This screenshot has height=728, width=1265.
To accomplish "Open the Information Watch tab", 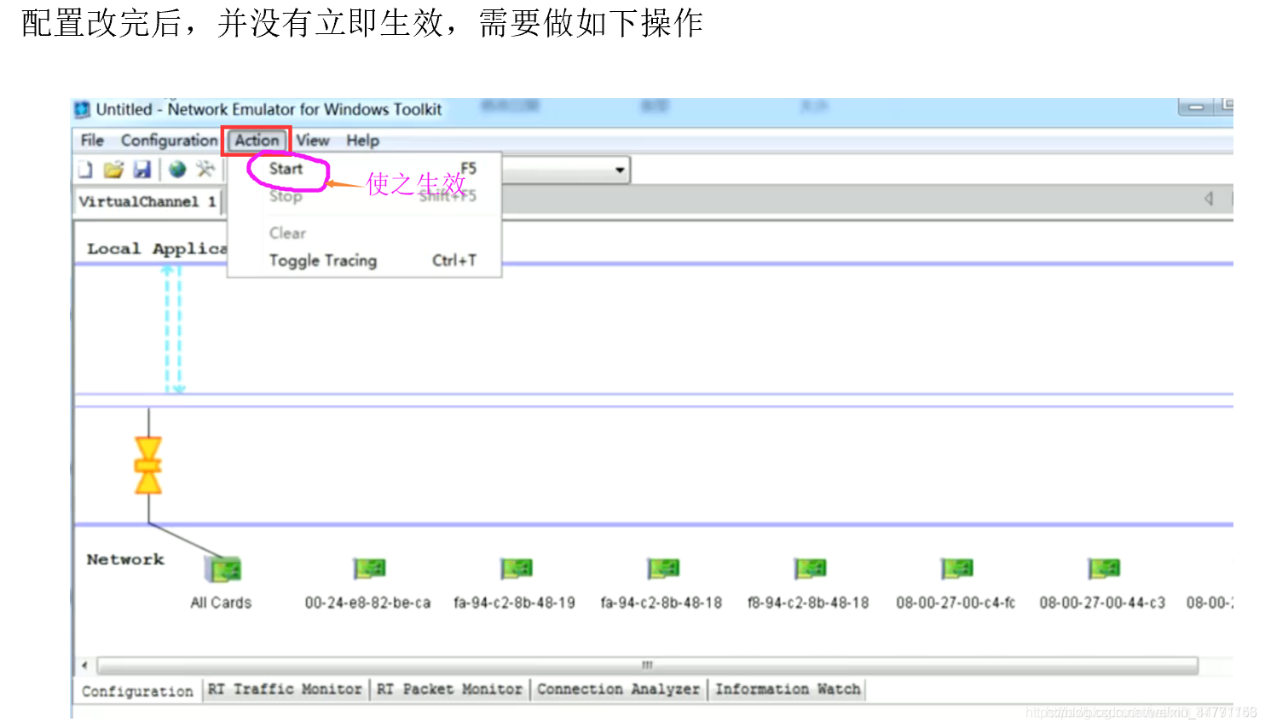I will [x=788, y=689].
